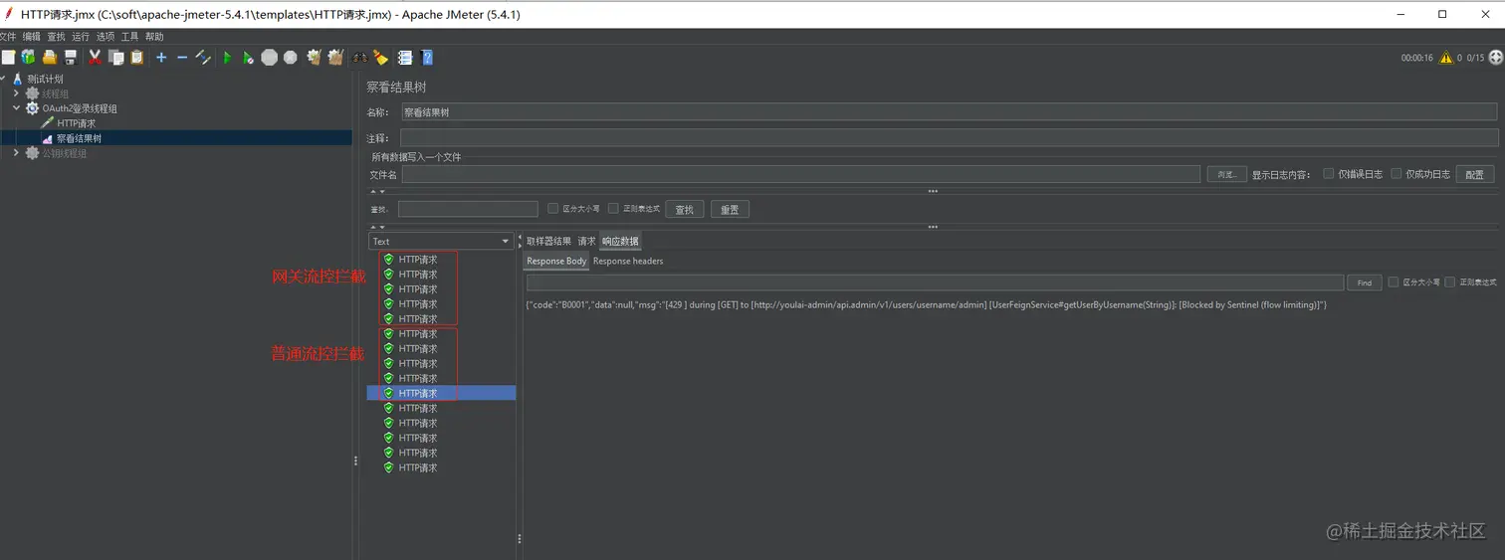Image resolution: width=1505 pixels, height=560 pixels.
Task: Open the 帮助 menu
Action: 154,37
